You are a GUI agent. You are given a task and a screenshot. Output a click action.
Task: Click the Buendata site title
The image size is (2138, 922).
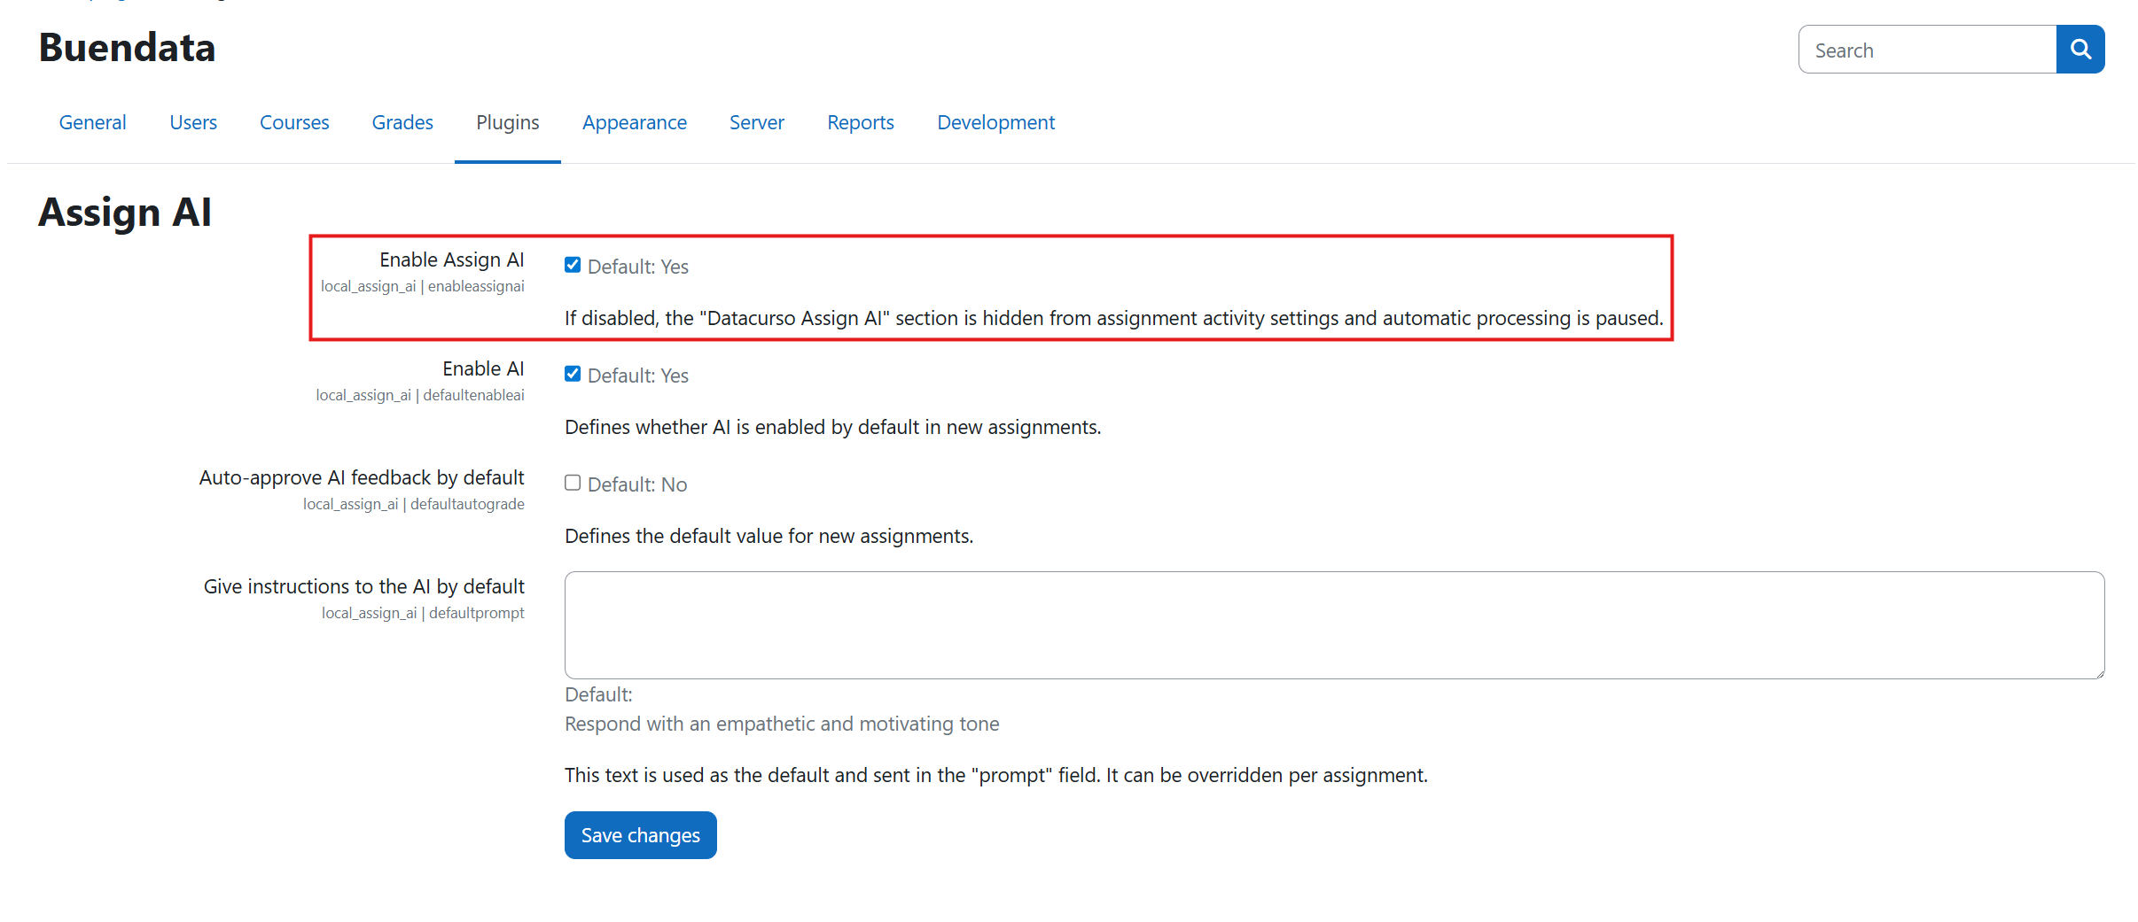[x=127, y=48]
